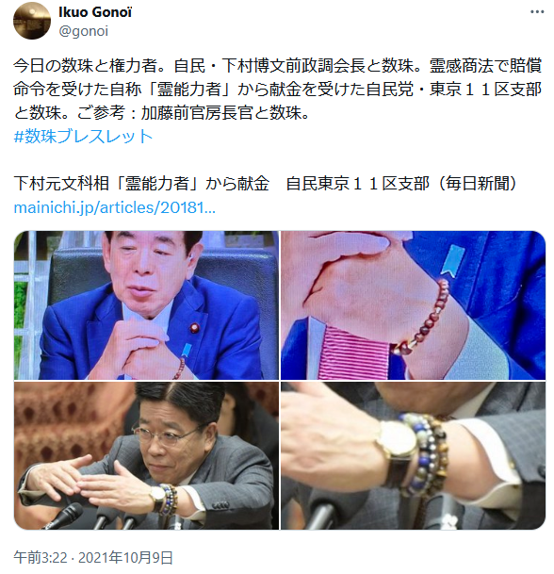Open the Ikuo Gonoï display name
The width and height of the screenshot is (554, 574).
click(95, 11)
